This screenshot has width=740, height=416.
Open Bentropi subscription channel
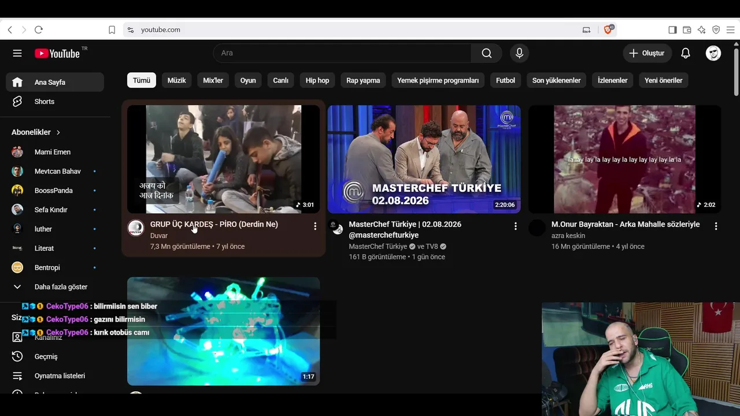point(55,268)
